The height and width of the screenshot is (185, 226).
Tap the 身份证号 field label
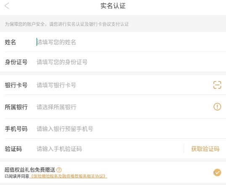coord(16,62)
